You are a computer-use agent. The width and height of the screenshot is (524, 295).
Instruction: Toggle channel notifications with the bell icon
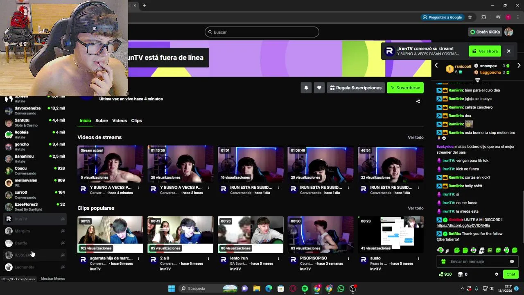306,88
